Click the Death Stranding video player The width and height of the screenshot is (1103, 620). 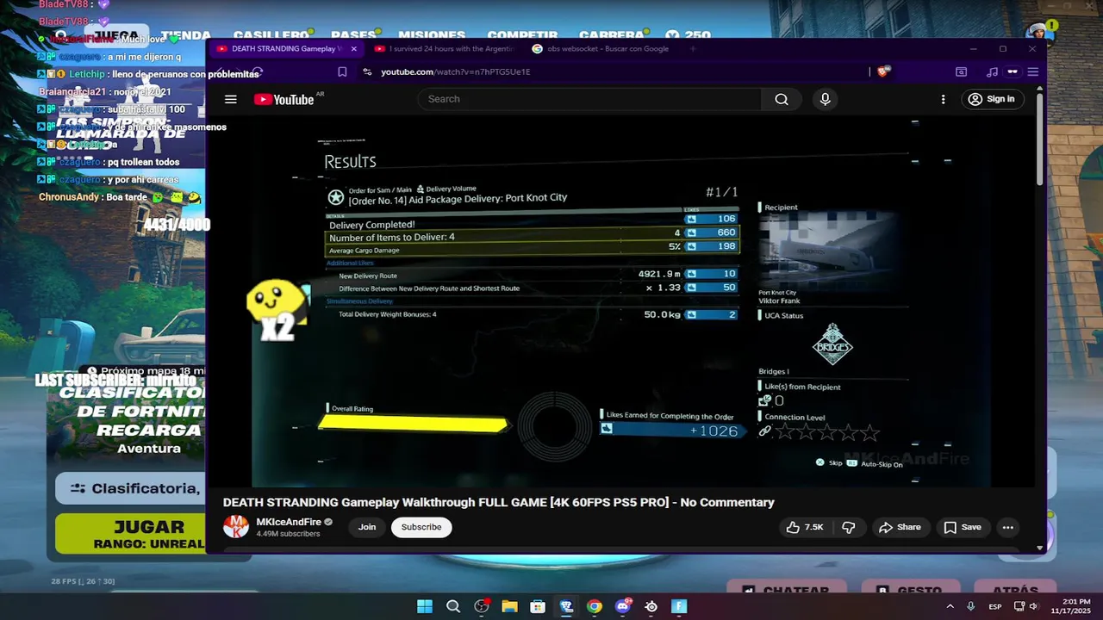click(x=620, y=303)
